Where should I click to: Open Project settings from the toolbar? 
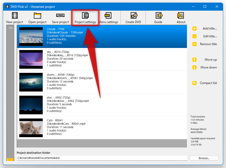coord(85,18)
